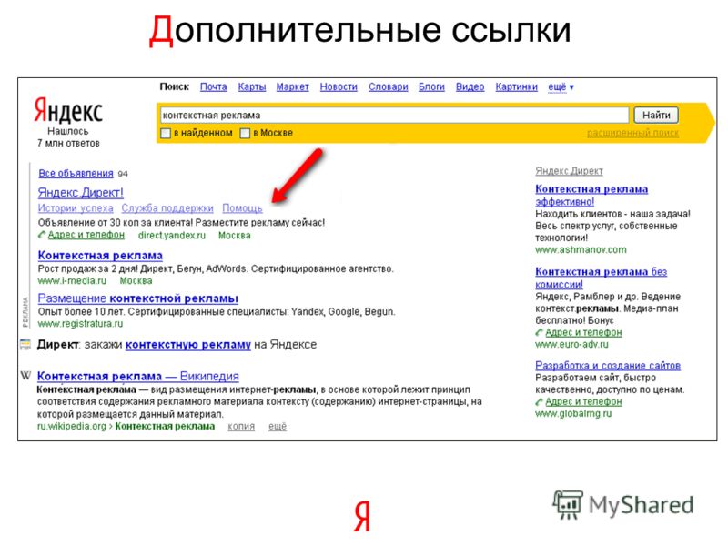This screenshot has width=728, height=546.
Task: Open the 'Почта' service
Action: pos(214,86)
